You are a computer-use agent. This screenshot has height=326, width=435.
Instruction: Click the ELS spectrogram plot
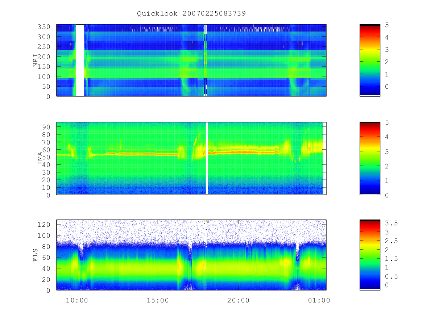191,255
